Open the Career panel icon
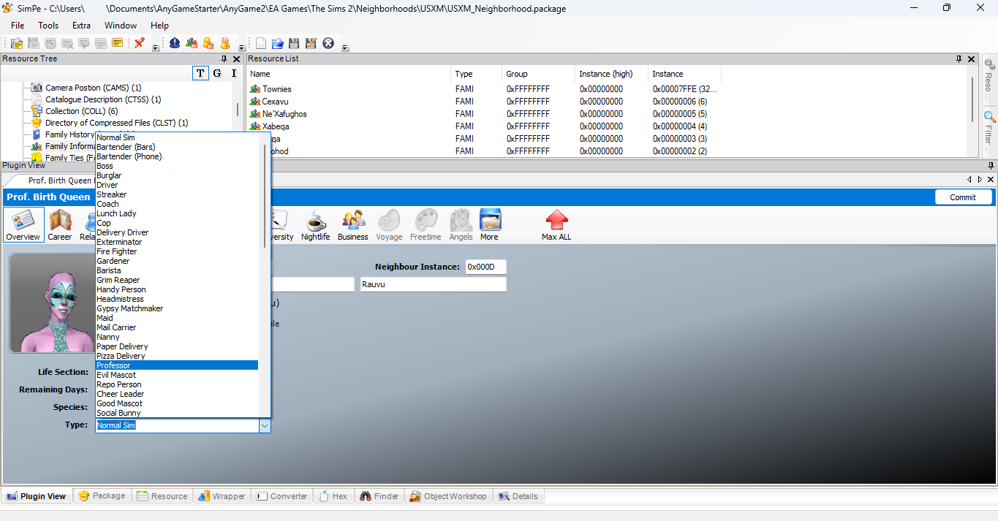998x521 pixels. pos(59,224)
